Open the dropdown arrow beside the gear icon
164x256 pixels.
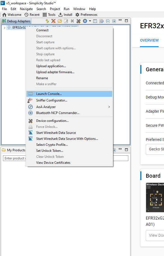coord(90,21)
